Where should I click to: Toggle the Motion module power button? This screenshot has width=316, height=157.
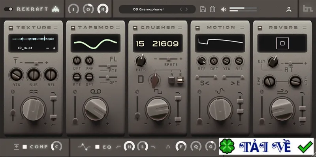(197, 28)
